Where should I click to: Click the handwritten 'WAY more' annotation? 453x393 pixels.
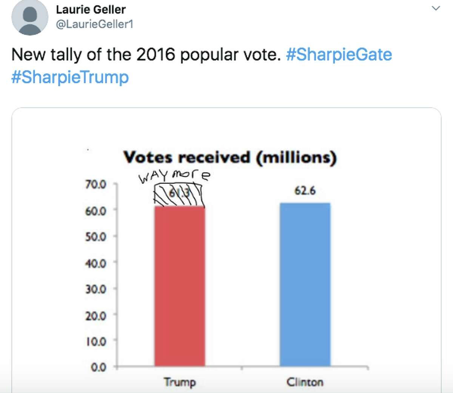point(174,176)
